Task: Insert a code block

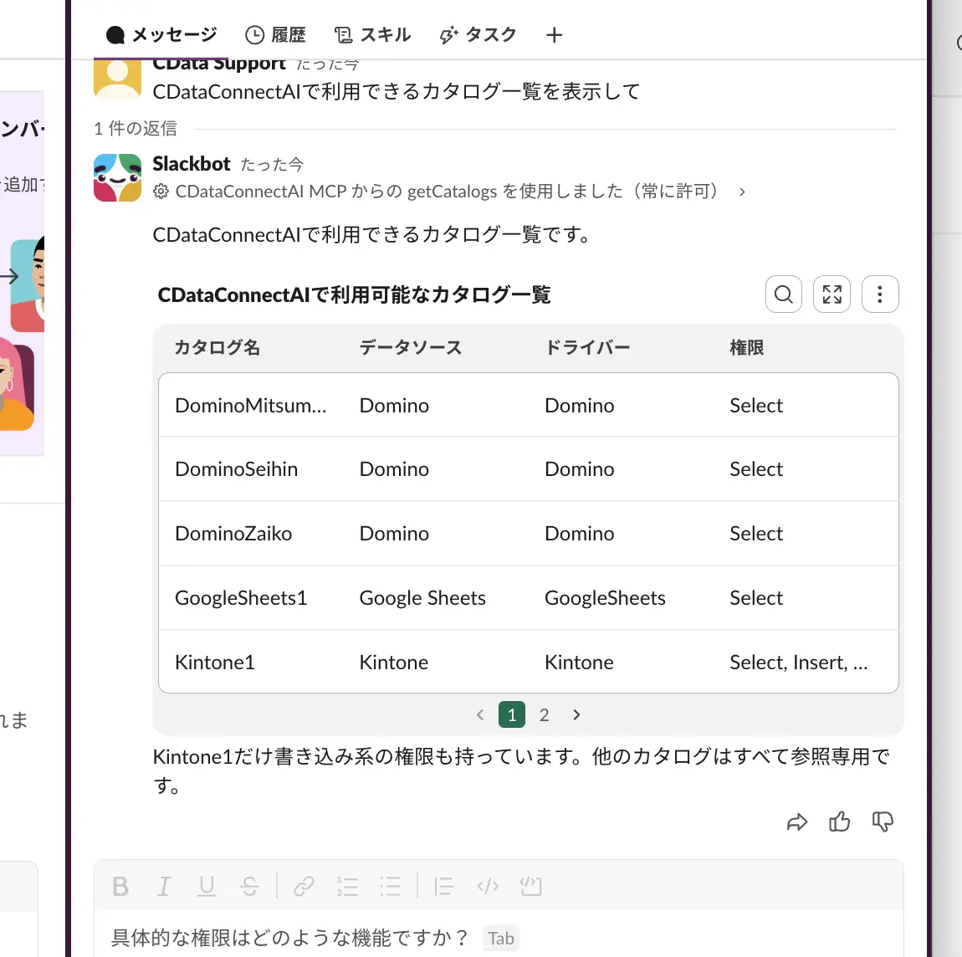Action: pos(530,887)
